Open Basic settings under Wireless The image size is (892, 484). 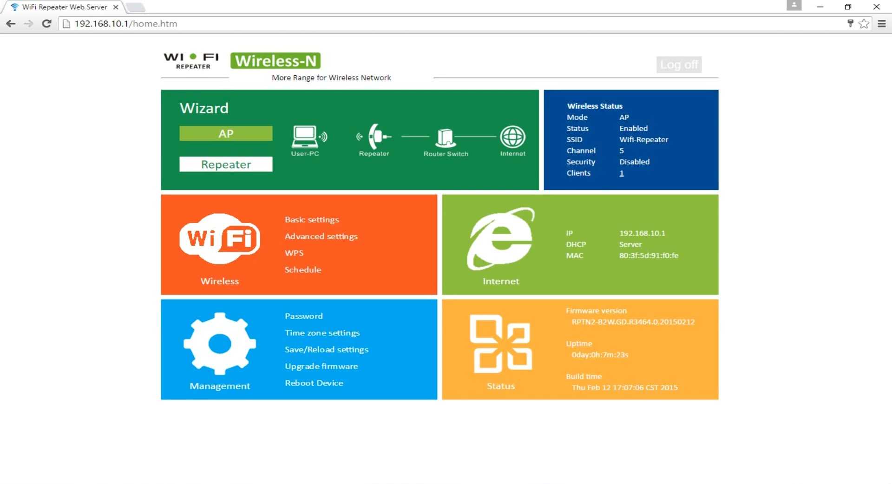[x=312, y=220]
